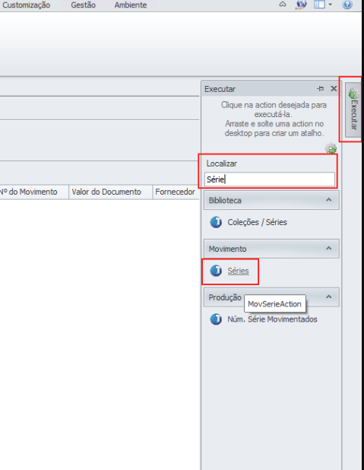Click the Séries action link under Movimento
This screenshot has height=470, width=364.
point(238,271)
